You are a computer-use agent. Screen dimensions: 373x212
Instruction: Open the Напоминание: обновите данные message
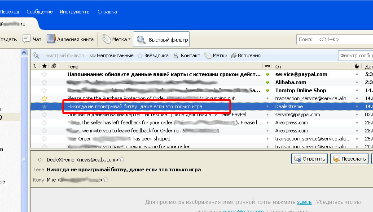click(164, 74)
